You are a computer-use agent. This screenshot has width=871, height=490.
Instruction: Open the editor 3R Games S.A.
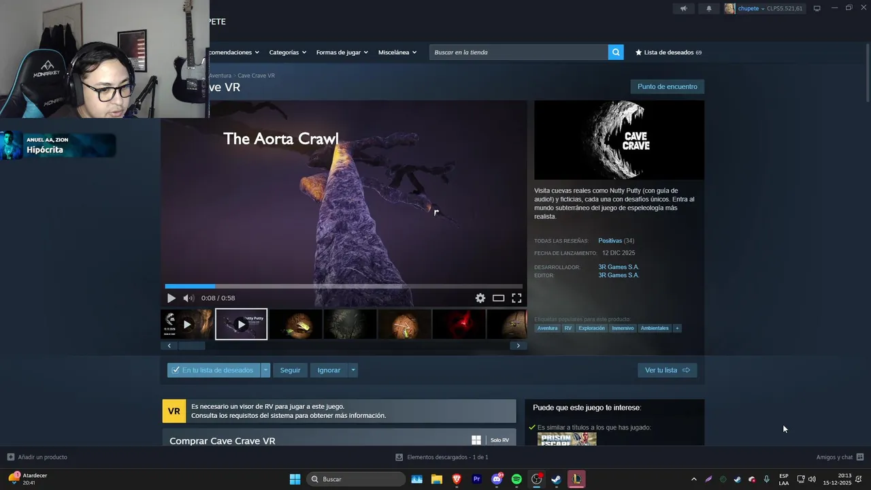coord(619,275)
